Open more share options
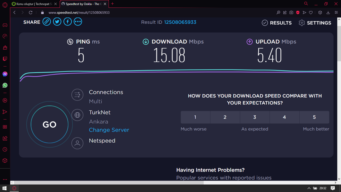341x192 pixels. (78, 22)
